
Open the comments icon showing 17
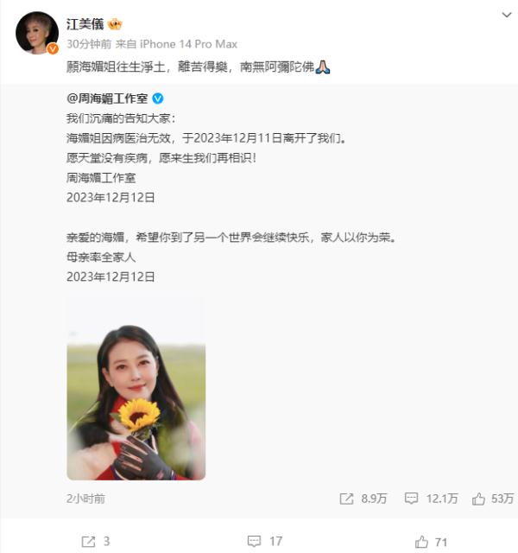click(265, 542)
